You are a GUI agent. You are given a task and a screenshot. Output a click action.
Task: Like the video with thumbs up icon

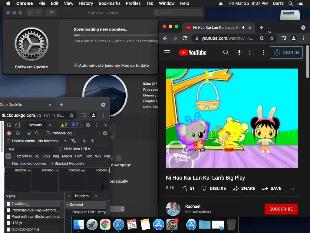[x=184, y=188]
